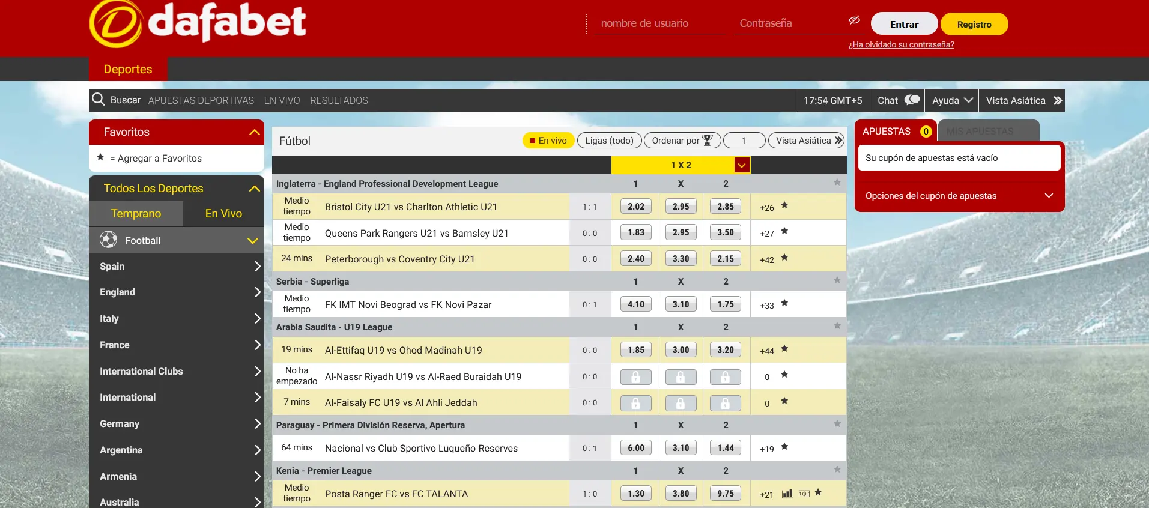Favorite the Serbia Superliga league star
1149x508 pixels.
pyautogui.click(x=837, y=280)
